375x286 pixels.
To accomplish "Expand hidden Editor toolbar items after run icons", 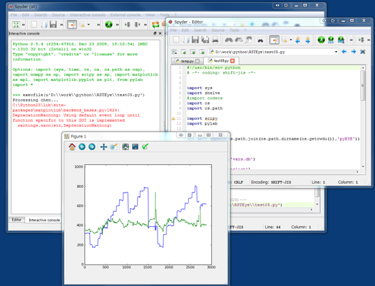I will pyautogui.click(x=351, y=40).
